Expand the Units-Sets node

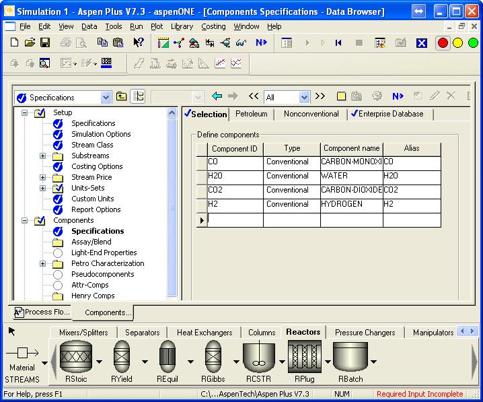point(43,189)
